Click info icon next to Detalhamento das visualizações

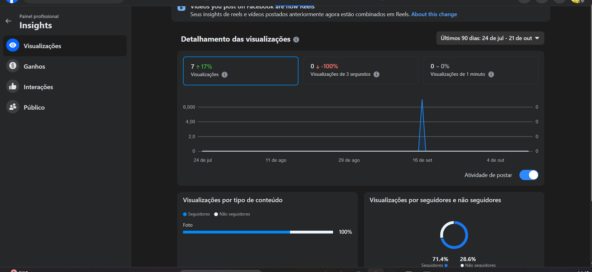[296, 39]
